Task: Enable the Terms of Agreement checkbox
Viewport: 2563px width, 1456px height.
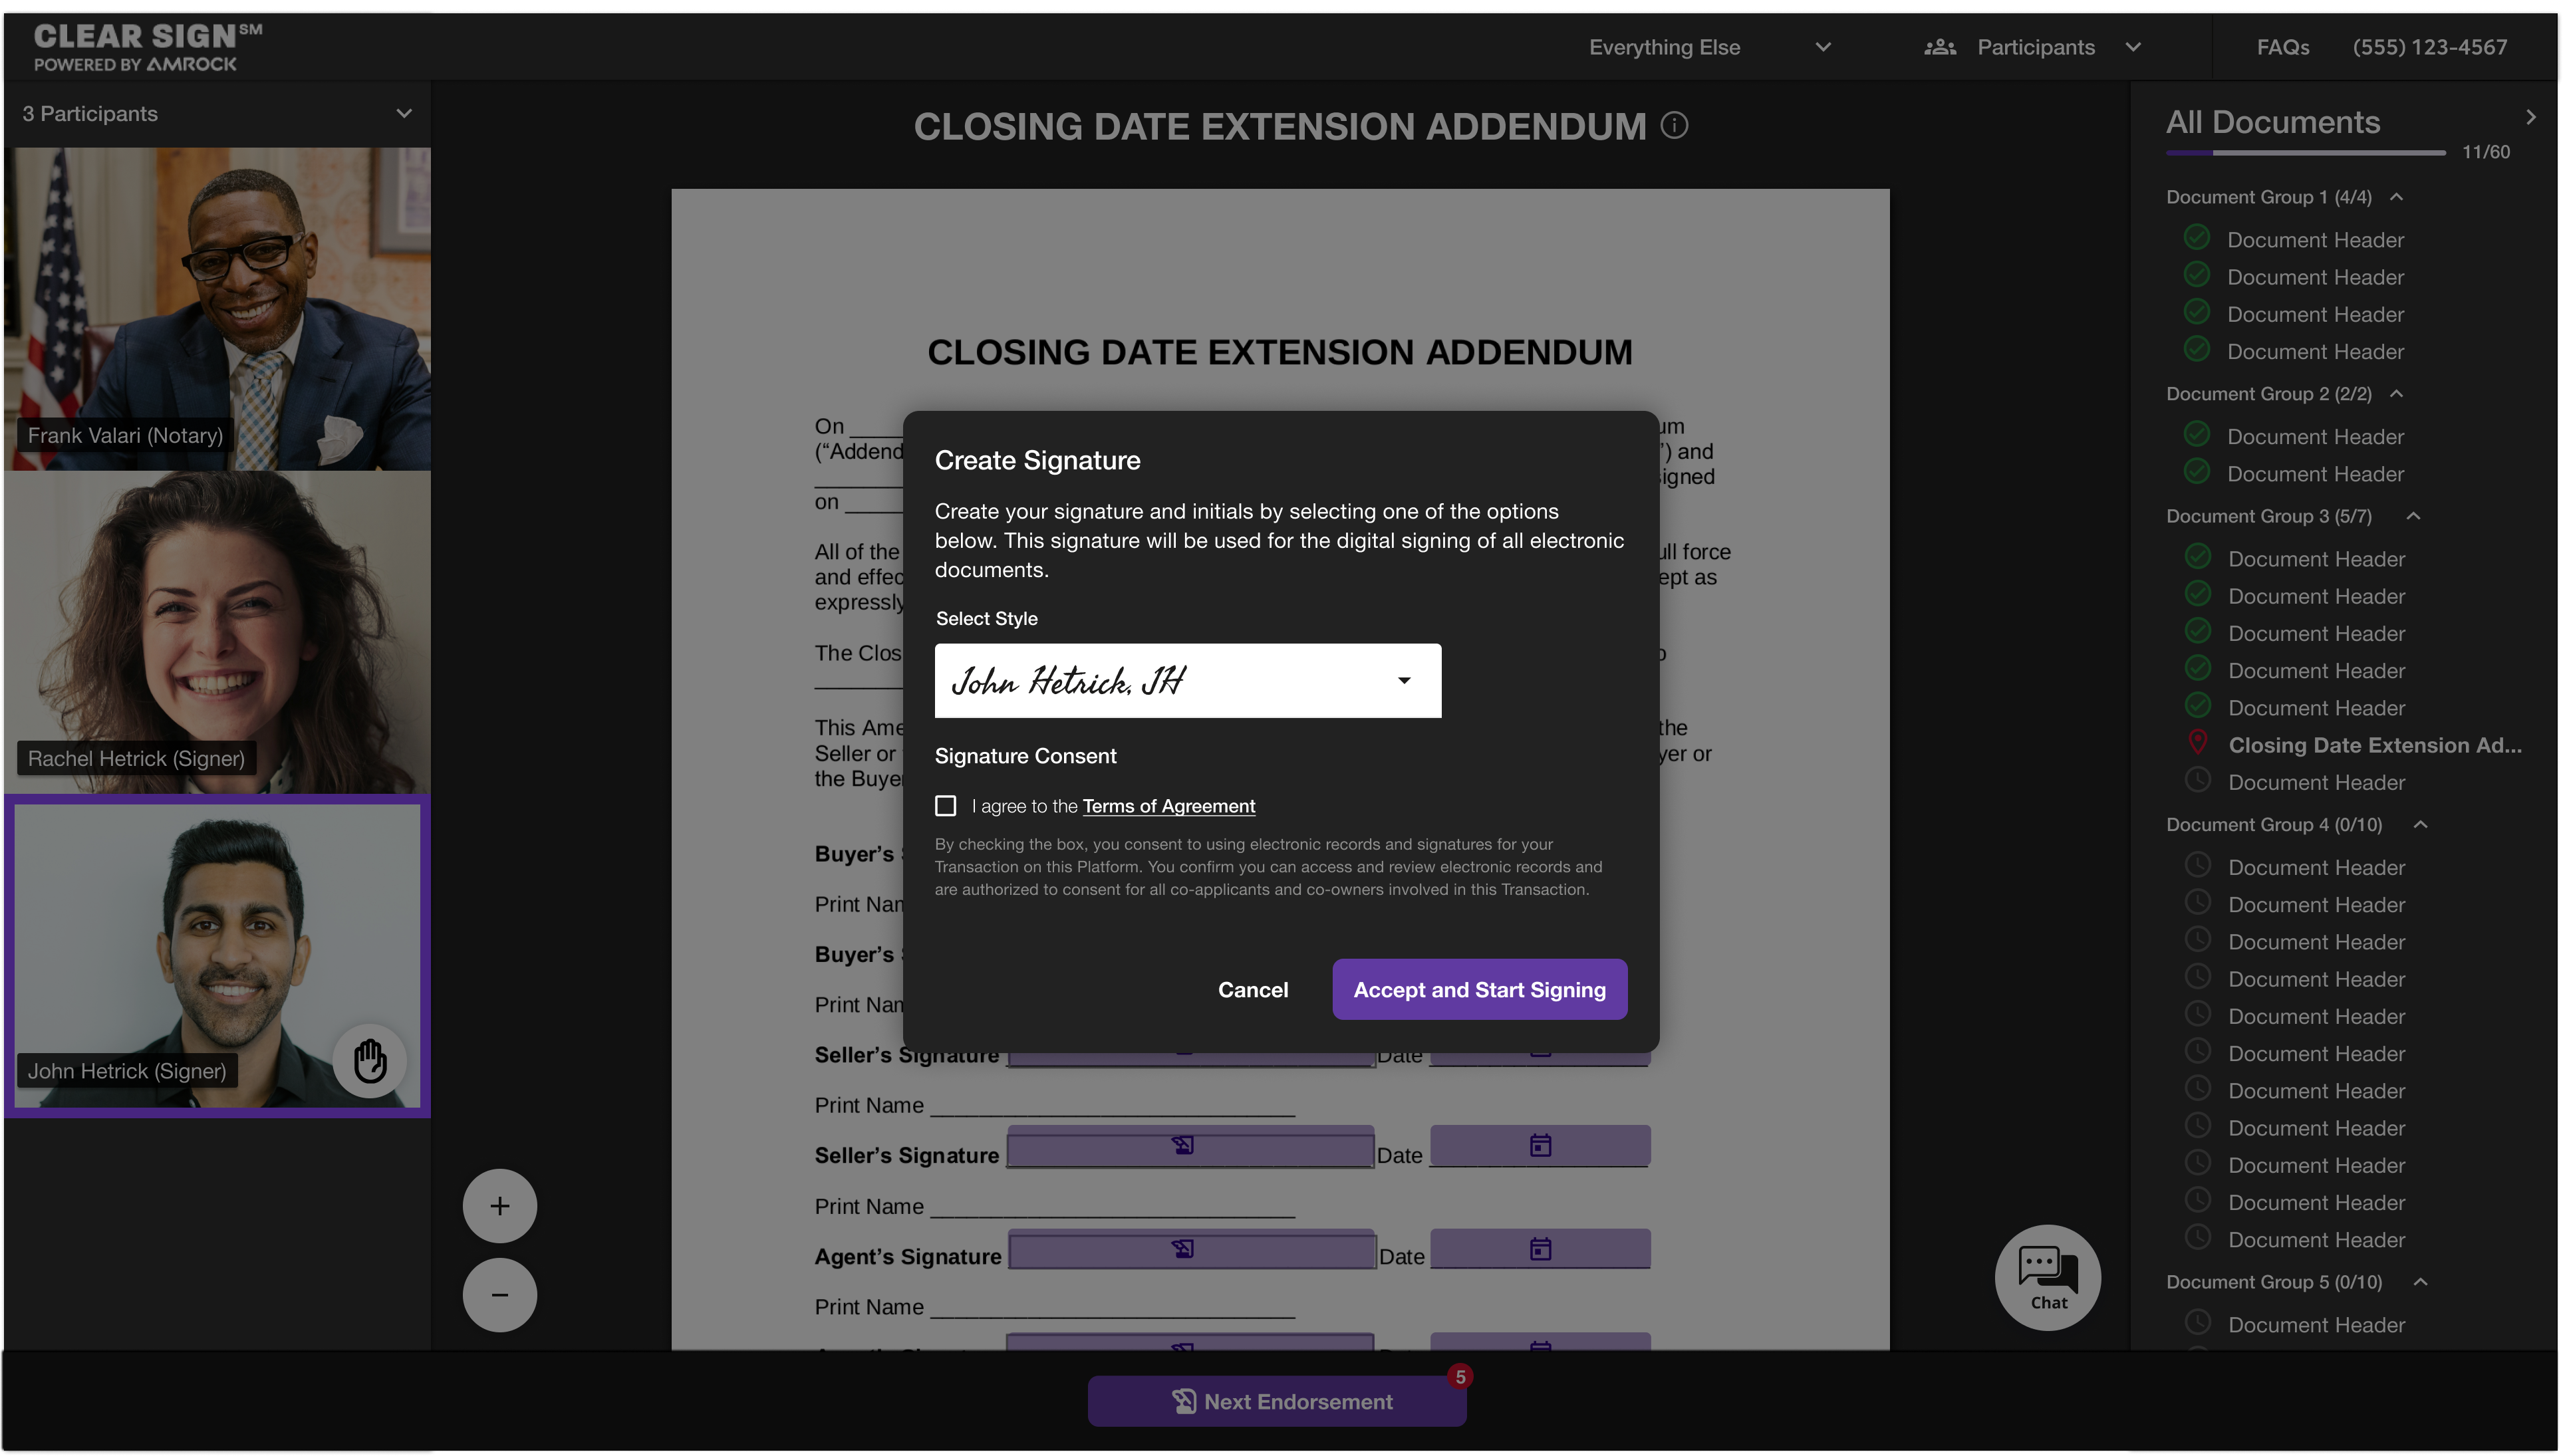Action: [945, 804]
